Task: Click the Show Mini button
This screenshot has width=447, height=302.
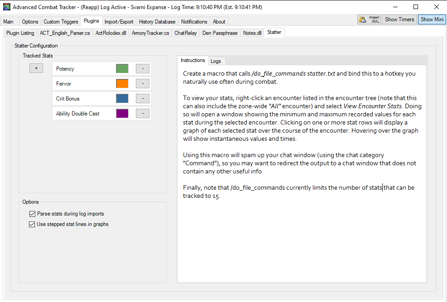Action: (x=431, y=19)
